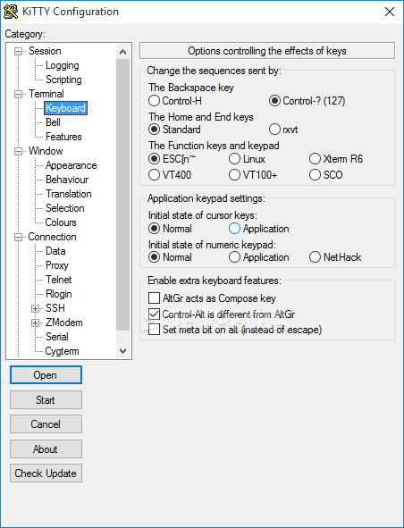Click the KiTTY title bar icon

11,12
